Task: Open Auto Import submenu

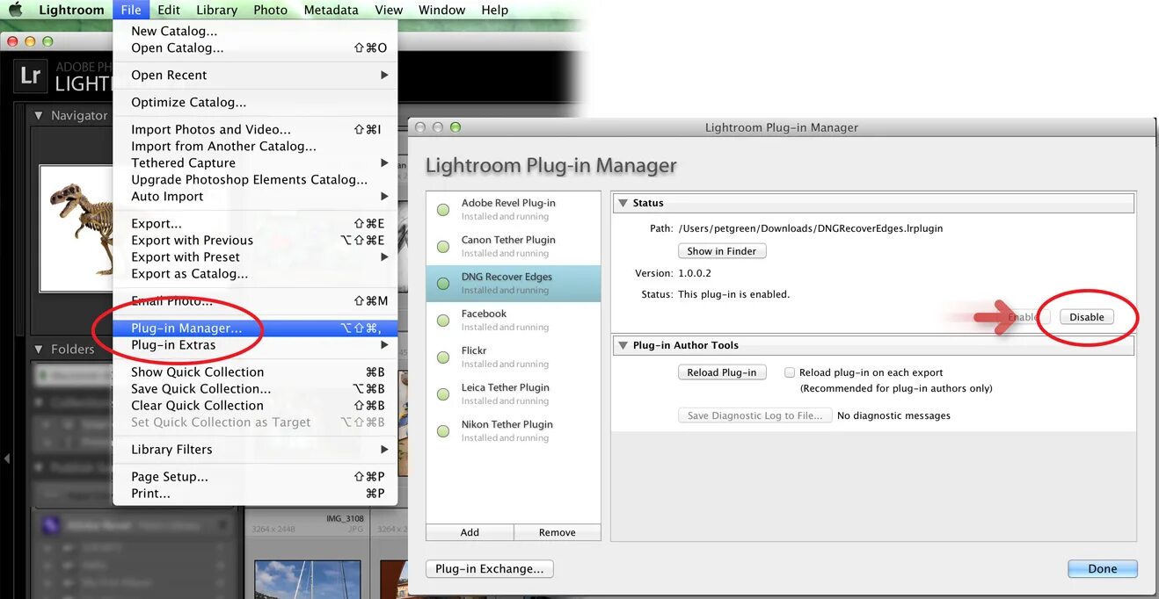Action: (x=255, y=196)
